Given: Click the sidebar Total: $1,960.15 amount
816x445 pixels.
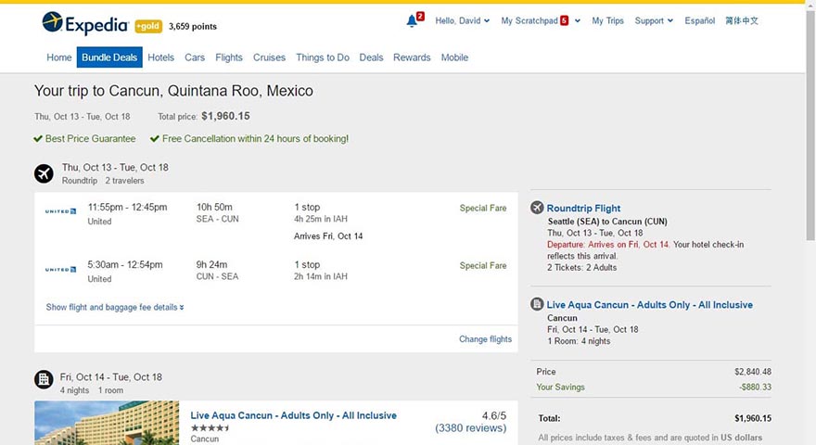Looking at the screenshot, I should tap(753, 418).
